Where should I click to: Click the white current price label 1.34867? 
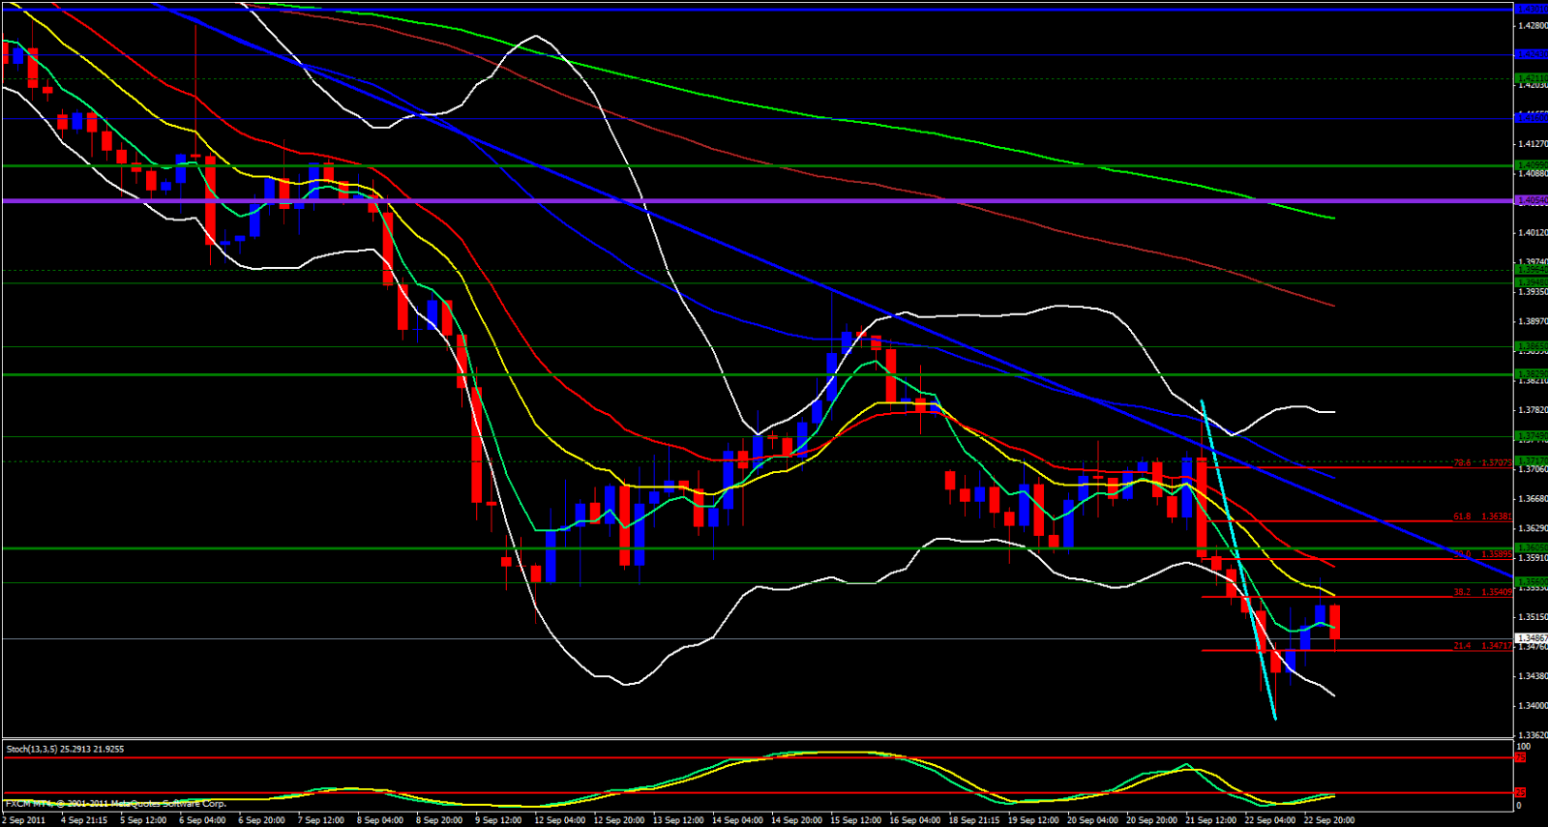[1533, 638]
